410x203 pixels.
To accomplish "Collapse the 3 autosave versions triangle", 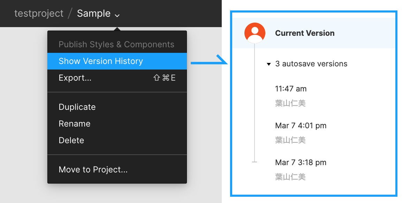I will point(268,64).
